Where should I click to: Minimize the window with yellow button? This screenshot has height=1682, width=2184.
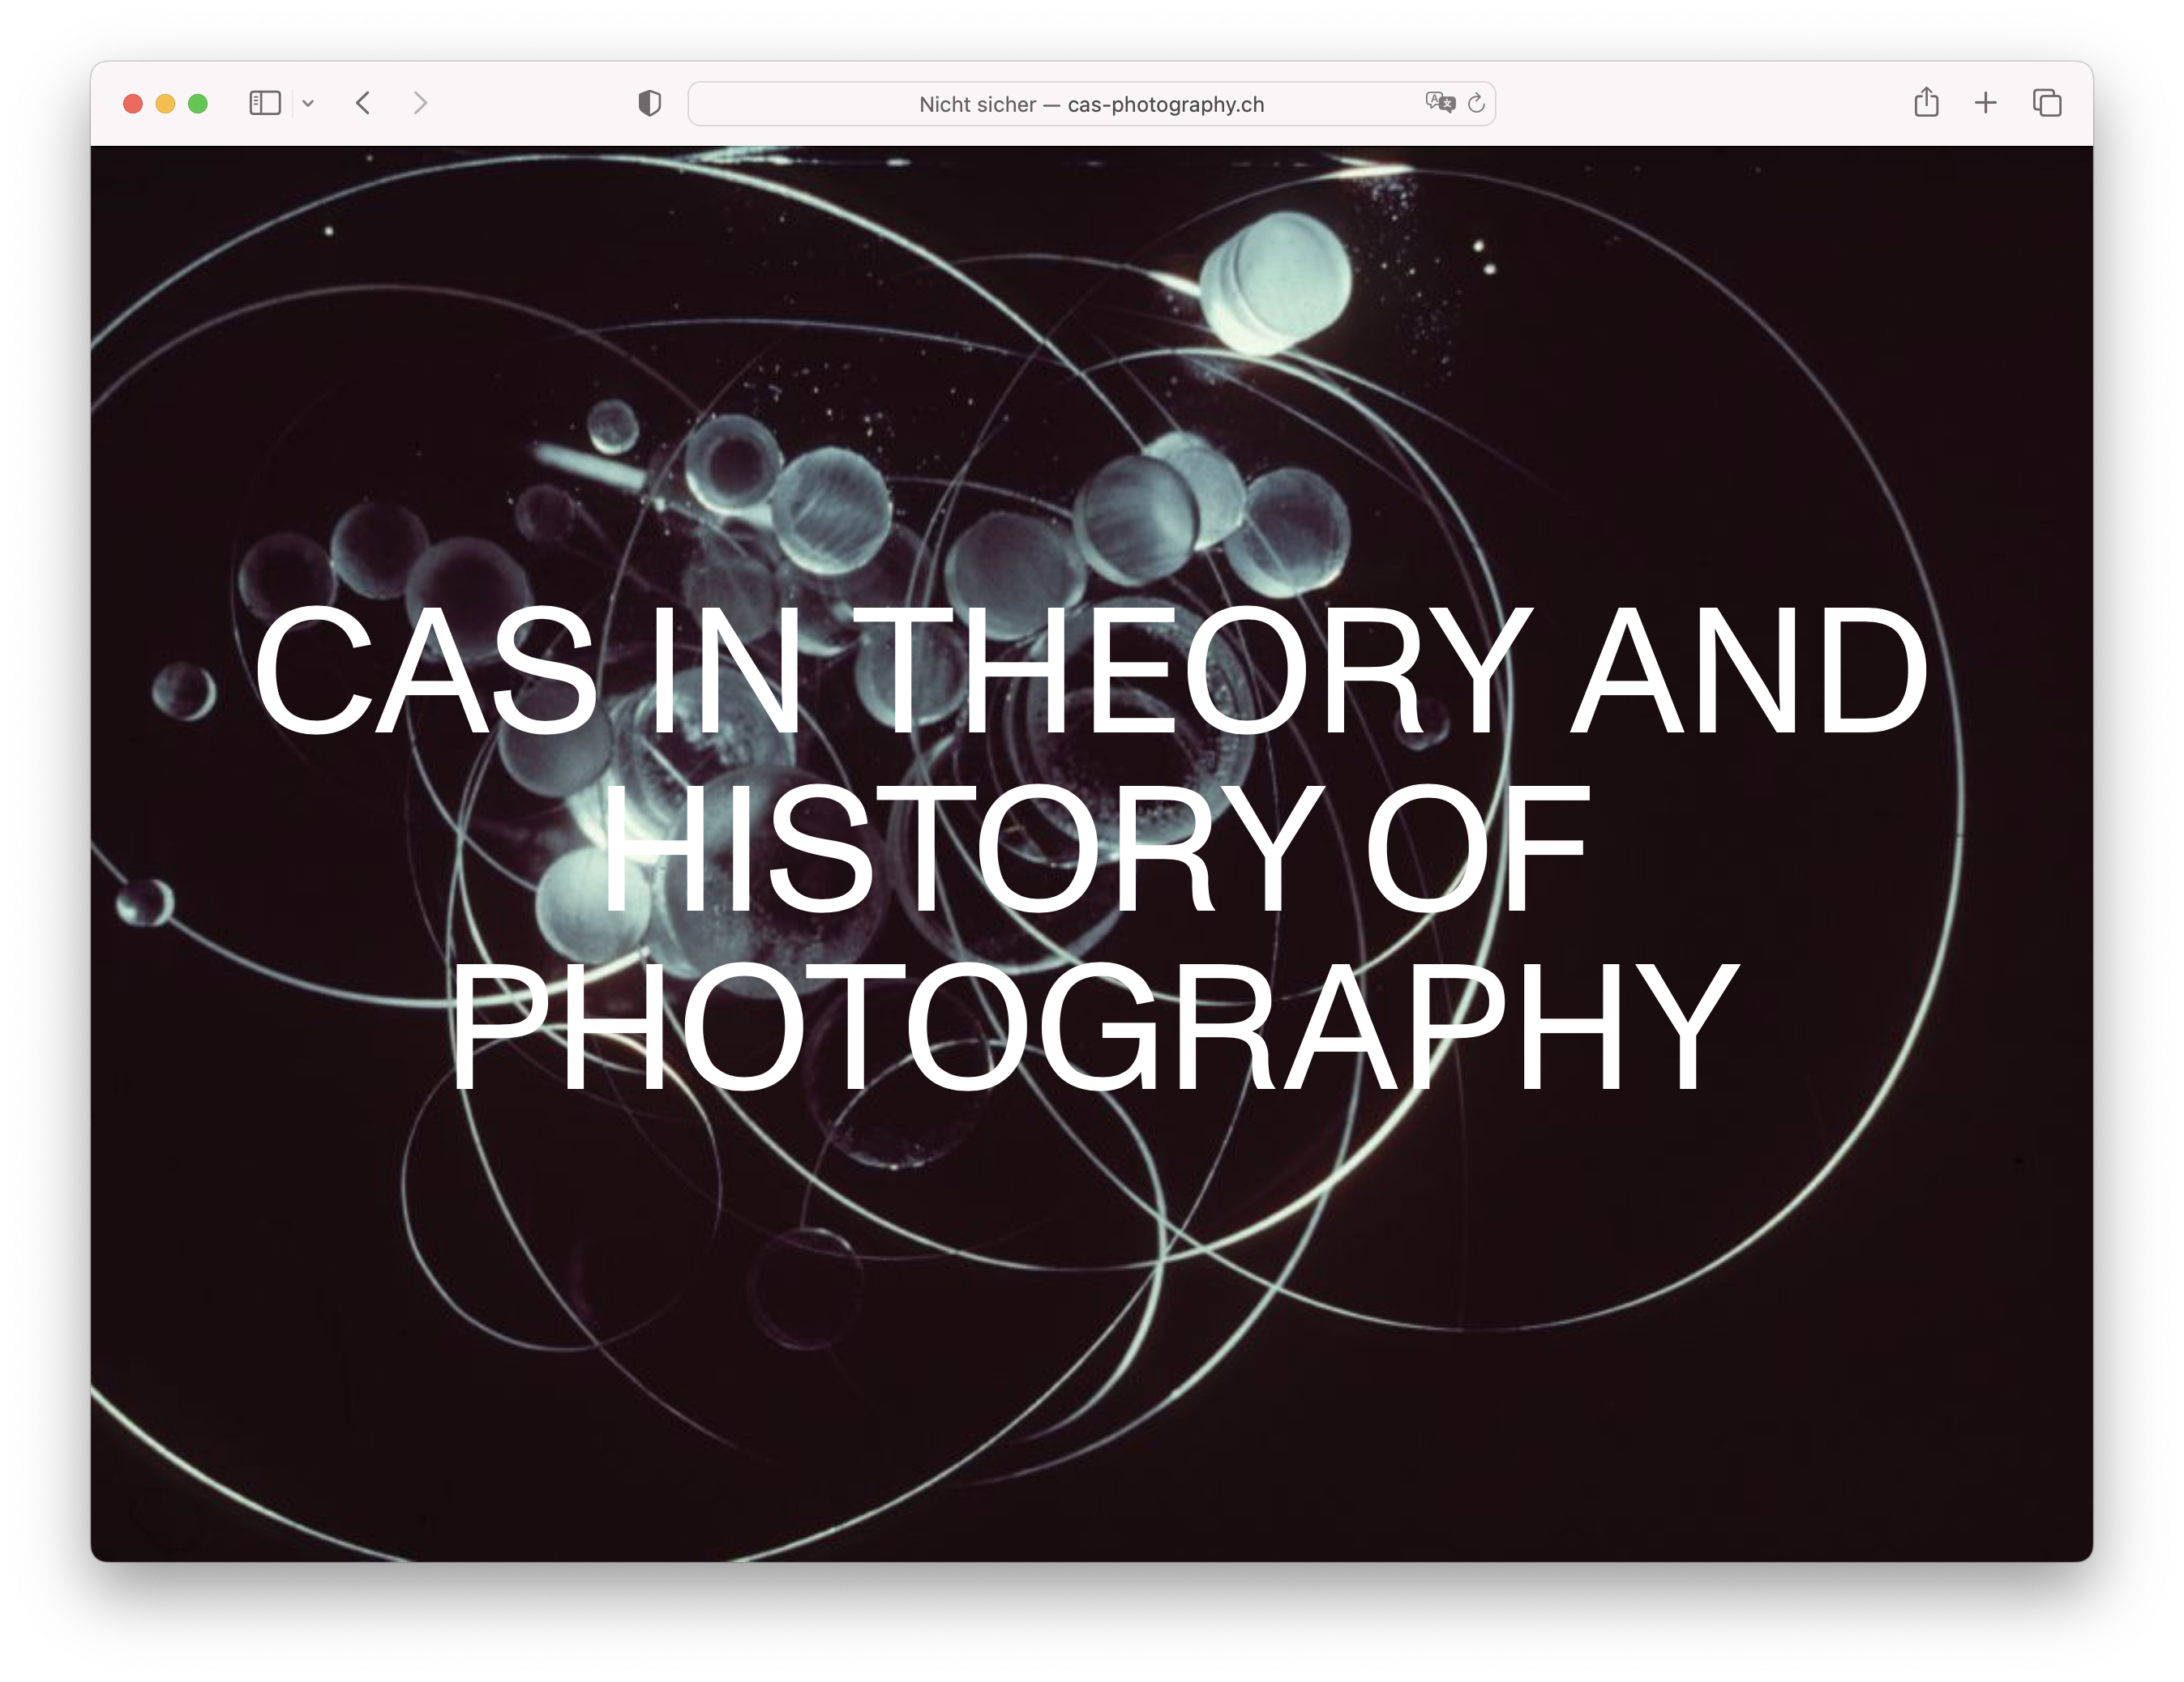(x=165, y=103)
